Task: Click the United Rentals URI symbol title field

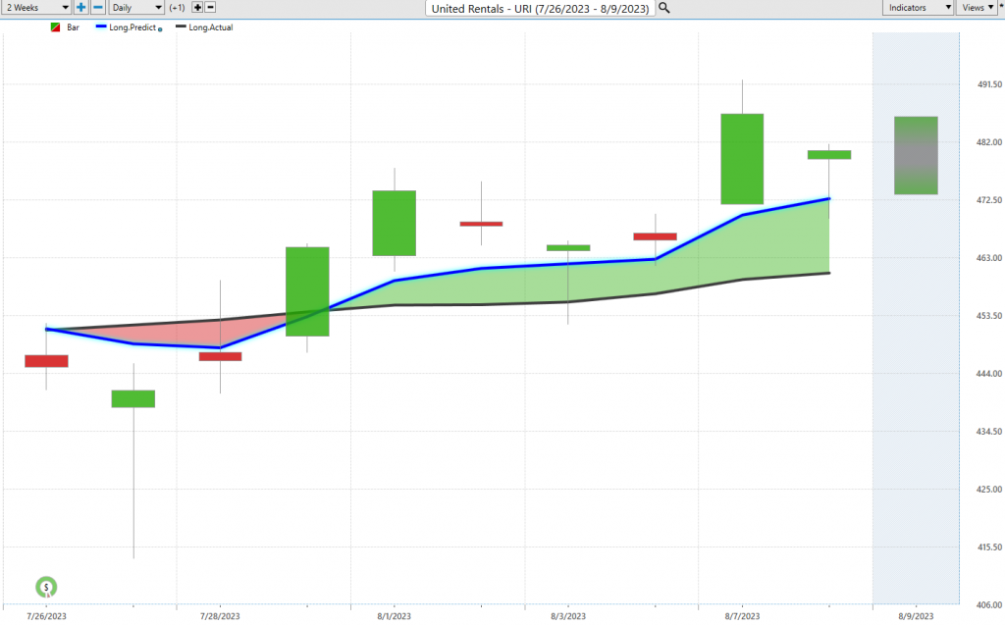Action: click(x=541, y=8)
